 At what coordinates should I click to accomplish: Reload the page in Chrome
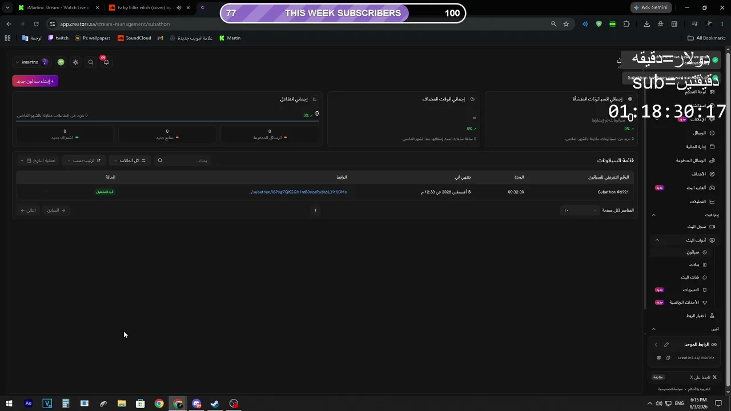click(36, 24)
